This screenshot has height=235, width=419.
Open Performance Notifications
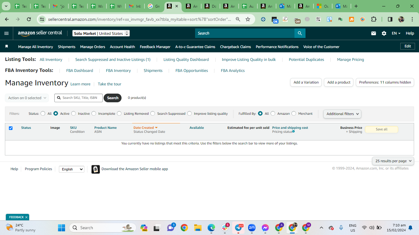277,47
